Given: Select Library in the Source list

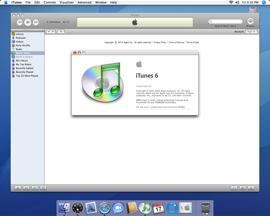Looking at the screenshot, I should 27,34.
